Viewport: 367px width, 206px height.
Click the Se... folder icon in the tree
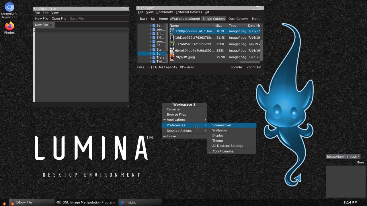click(154, 25)
